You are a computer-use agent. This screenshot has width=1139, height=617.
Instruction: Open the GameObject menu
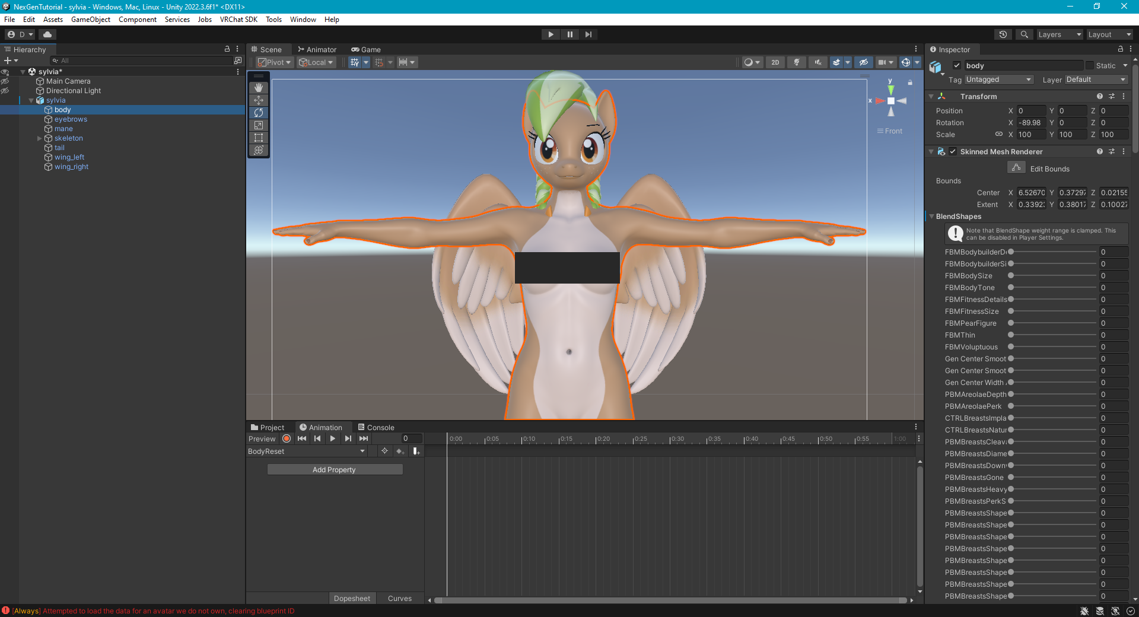pyautogui.click(x=91, y=19)
